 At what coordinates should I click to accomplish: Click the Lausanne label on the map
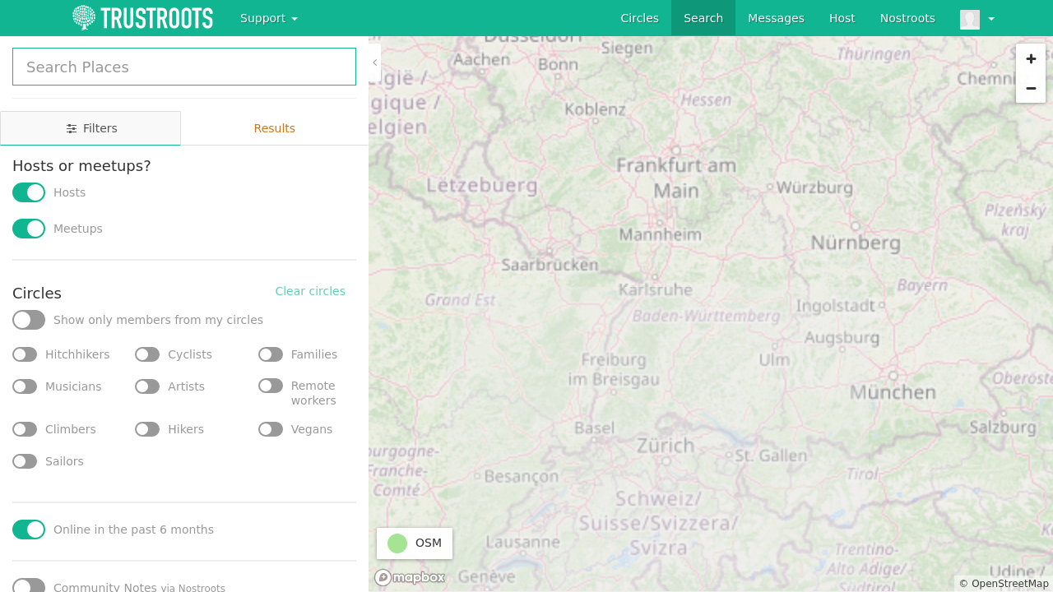click(x=523, y=542)
